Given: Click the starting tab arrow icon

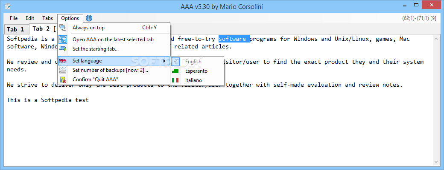Looking at the screenshot, I should pyautogui.click(x=63, y=49).
